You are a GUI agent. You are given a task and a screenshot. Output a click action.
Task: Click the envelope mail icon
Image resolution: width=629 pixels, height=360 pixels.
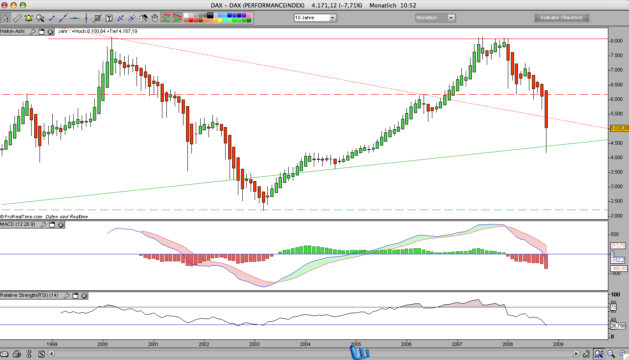point(5,354)
